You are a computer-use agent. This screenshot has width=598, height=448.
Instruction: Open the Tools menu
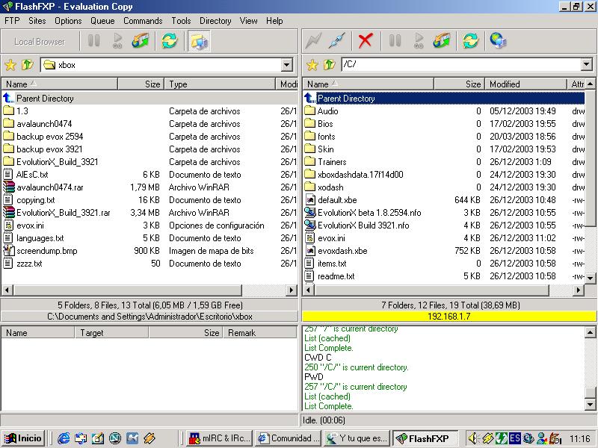(x=181, y=21)
